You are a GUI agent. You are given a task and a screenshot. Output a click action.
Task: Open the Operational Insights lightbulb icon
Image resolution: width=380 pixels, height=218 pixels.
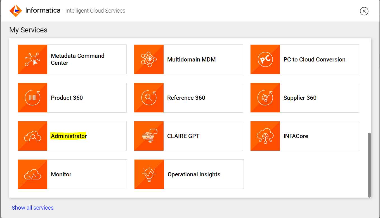pos(149,174)
